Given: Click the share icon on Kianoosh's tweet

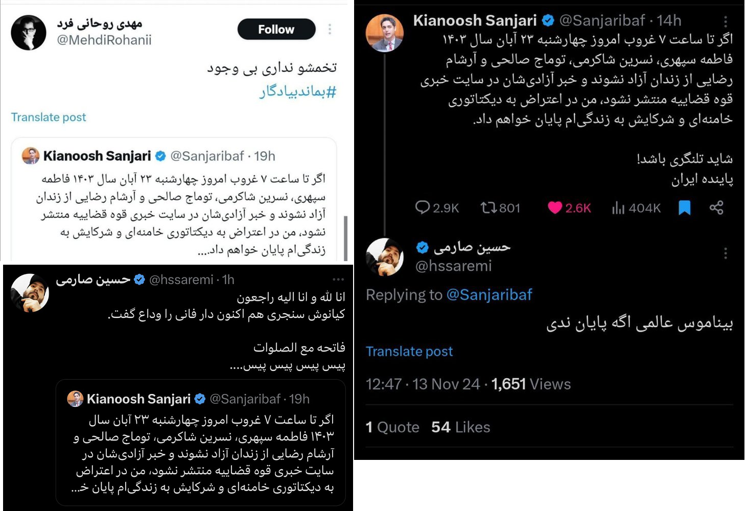Looking at the screenshot, I should 716,207.
